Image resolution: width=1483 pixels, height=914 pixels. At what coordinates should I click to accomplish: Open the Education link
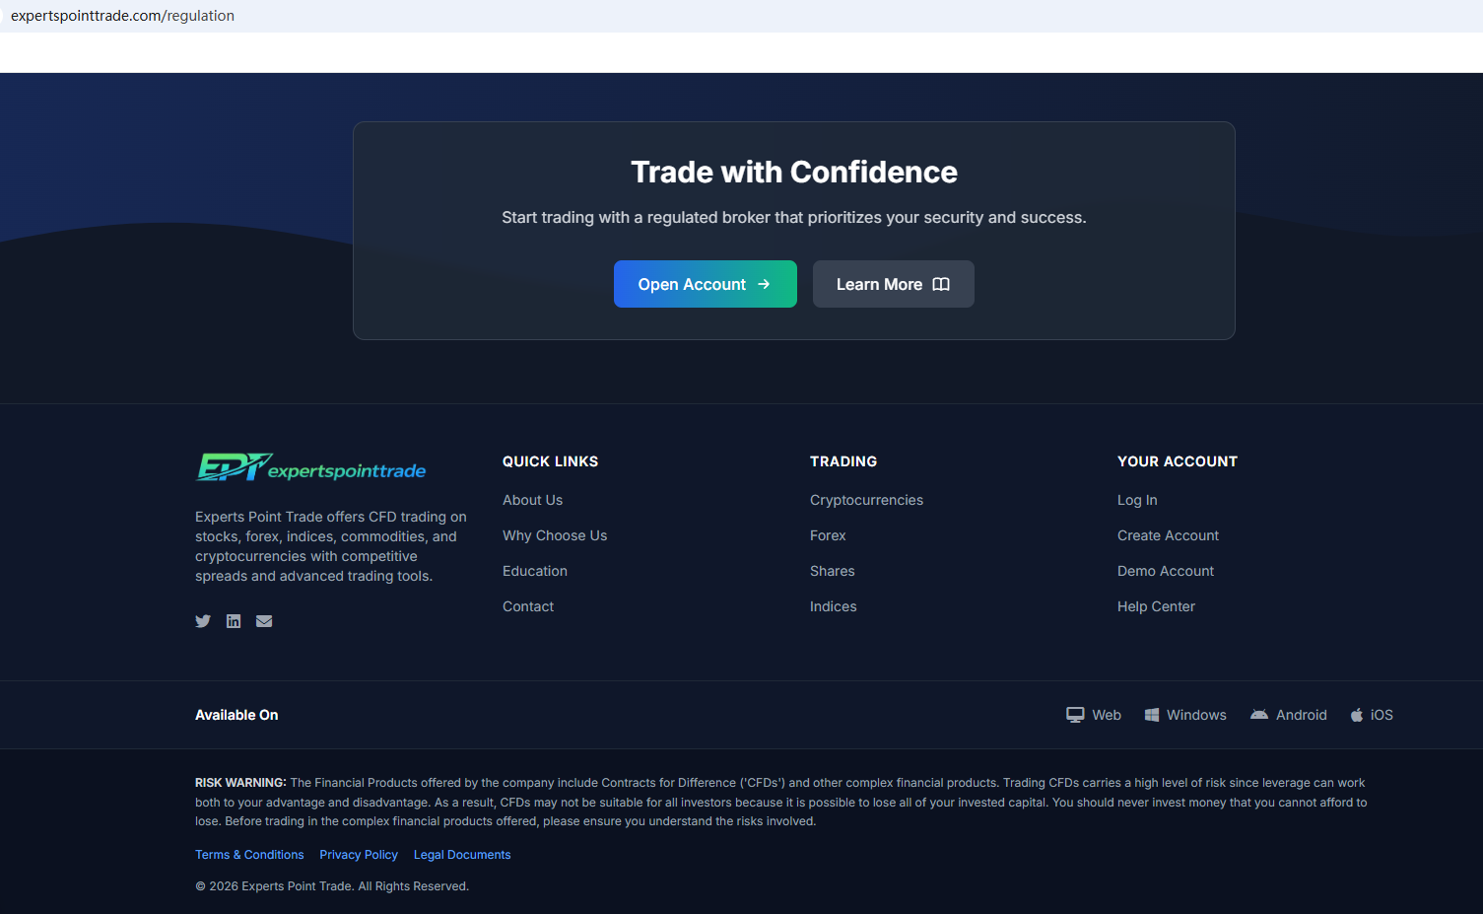535,571
